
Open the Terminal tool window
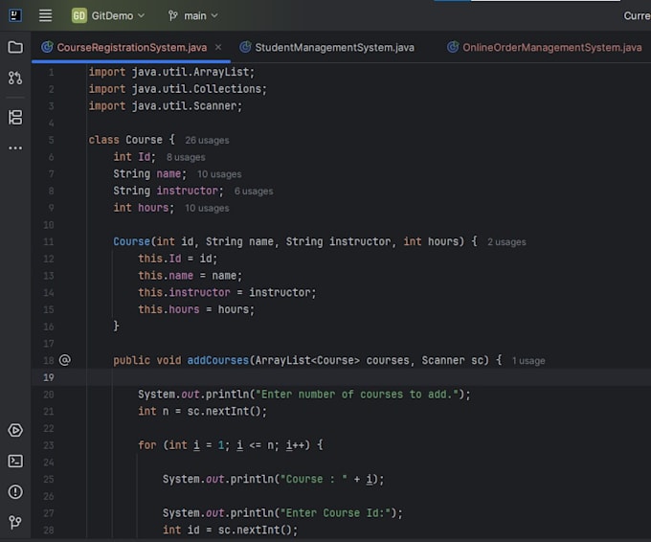point(15,461)
